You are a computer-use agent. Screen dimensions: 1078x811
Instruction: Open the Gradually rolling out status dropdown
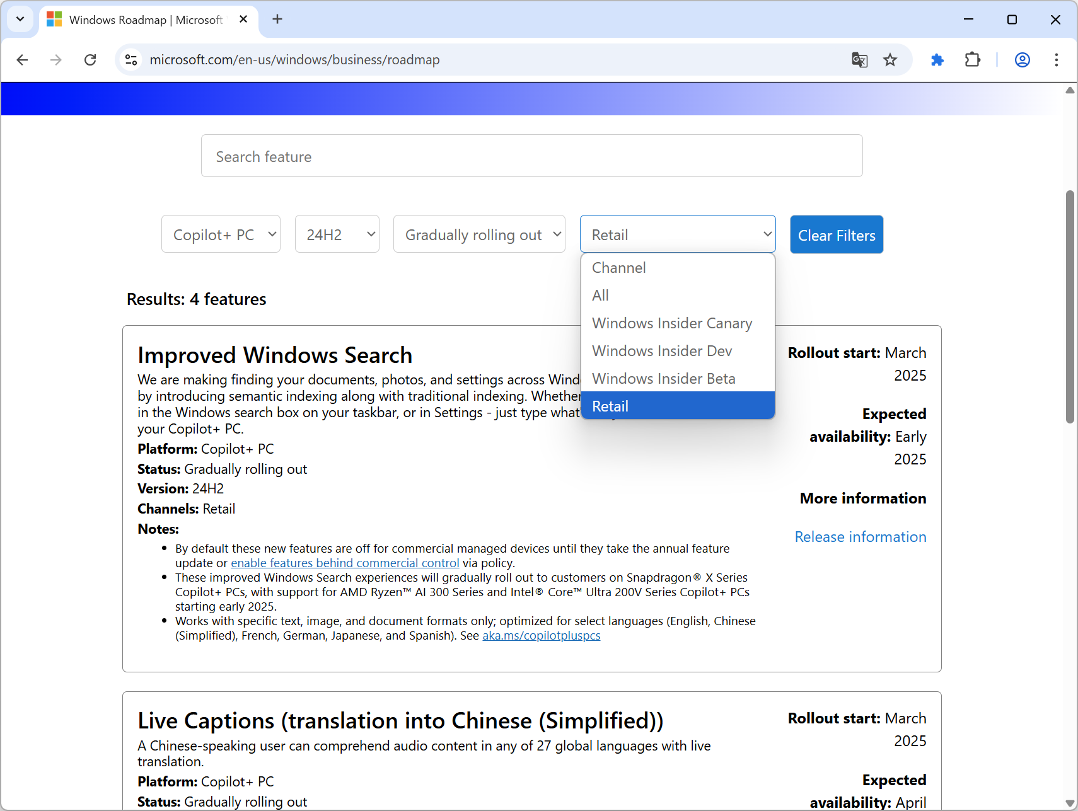pyautogui.click(x=479, y=234)
